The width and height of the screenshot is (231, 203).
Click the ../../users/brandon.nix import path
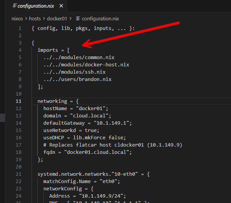click(78, 79)
